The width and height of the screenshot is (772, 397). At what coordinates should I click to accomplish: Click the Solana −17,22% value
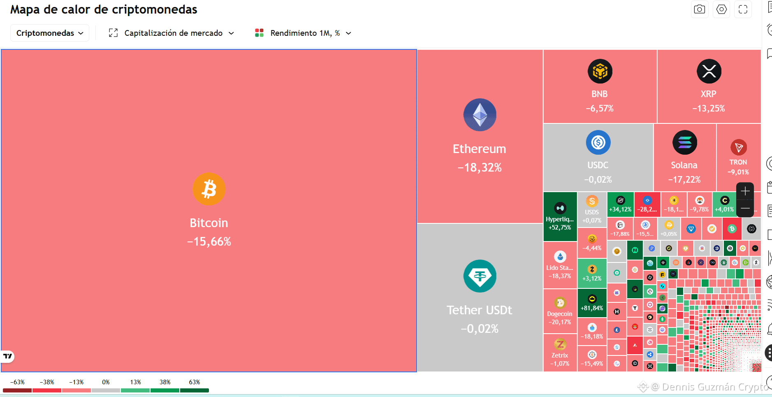[x=684, y=180]
